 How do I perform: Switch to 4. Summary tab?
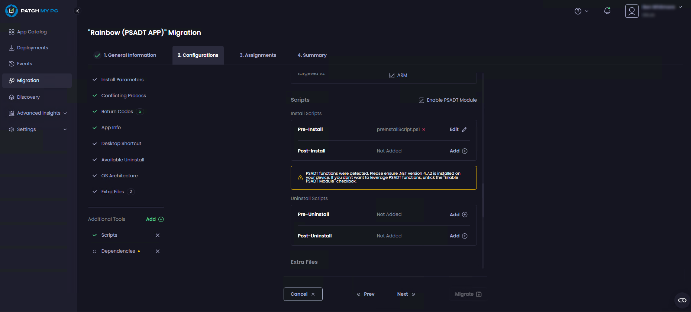312,55
